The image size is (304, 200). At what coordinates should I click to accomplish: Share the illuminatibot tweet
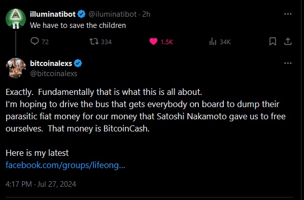click(288, 42)
